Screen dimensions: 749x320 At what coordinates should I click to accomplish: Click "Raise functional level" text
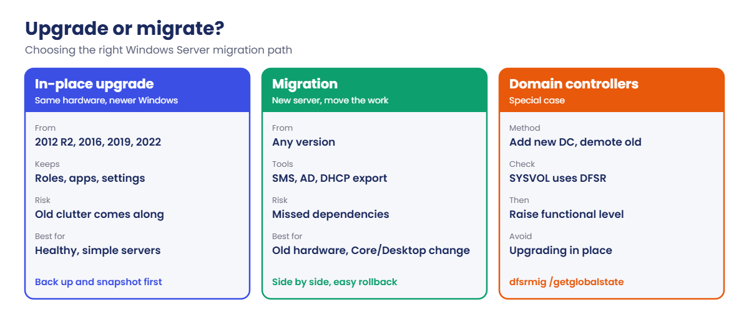coord(567,214)
